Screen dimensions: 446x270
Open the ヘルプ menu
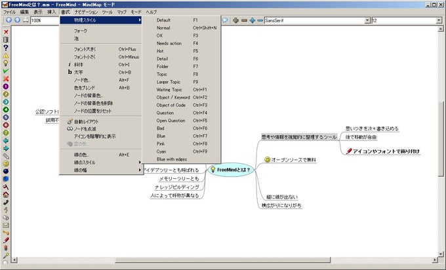[x=151, y=12]
